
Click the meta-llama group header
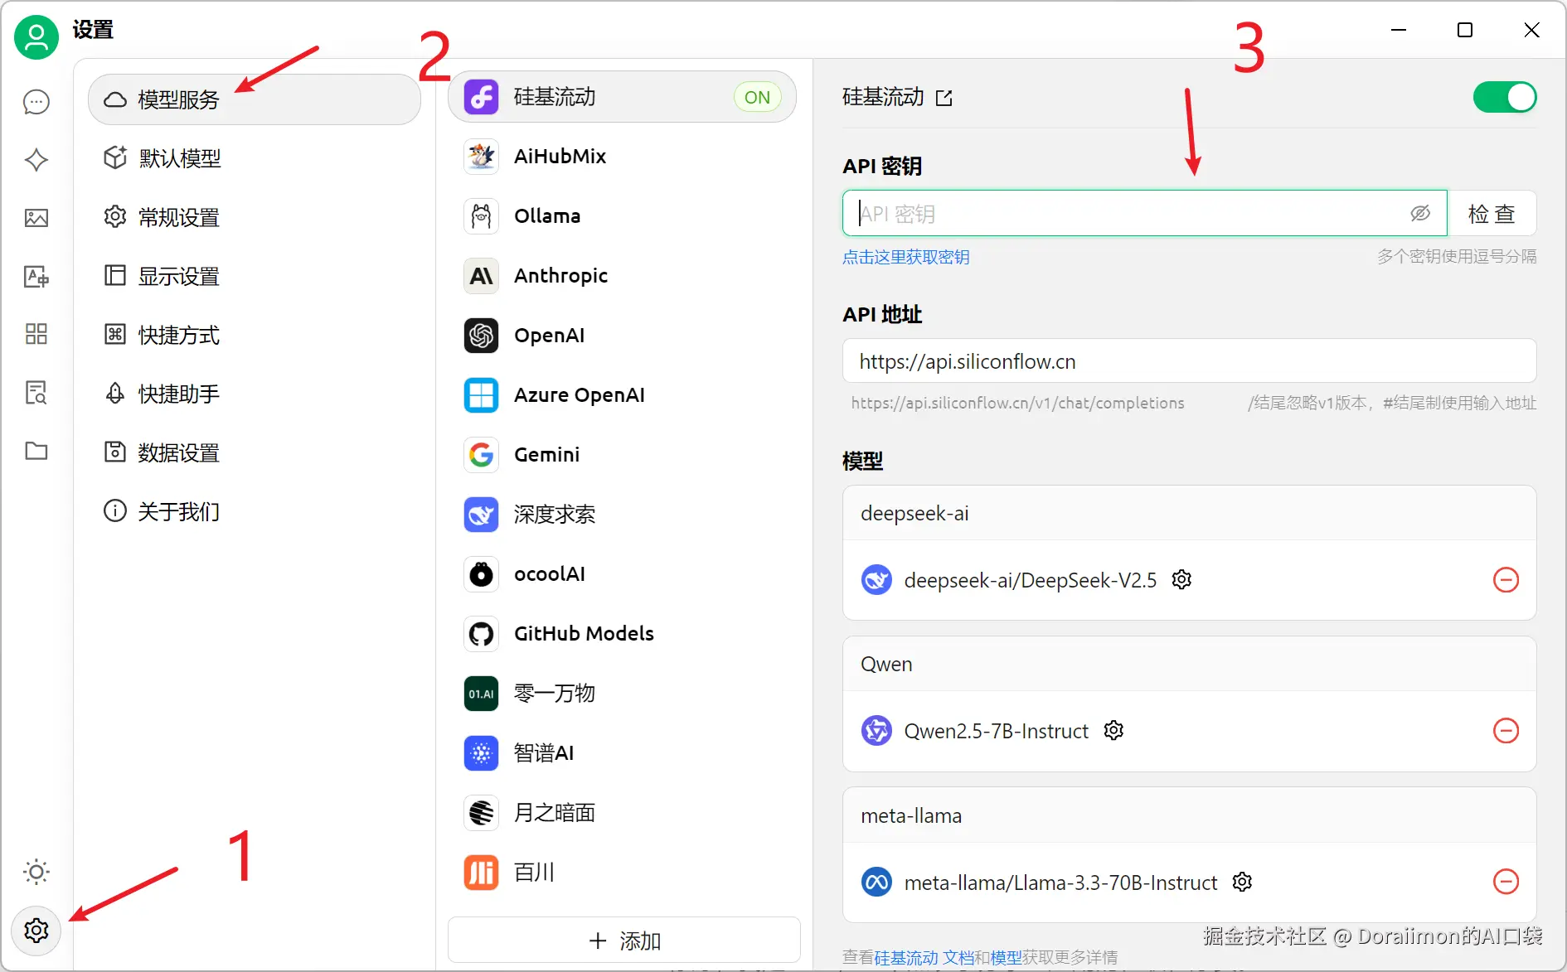pyautogui.click(x=1189, y=816)
